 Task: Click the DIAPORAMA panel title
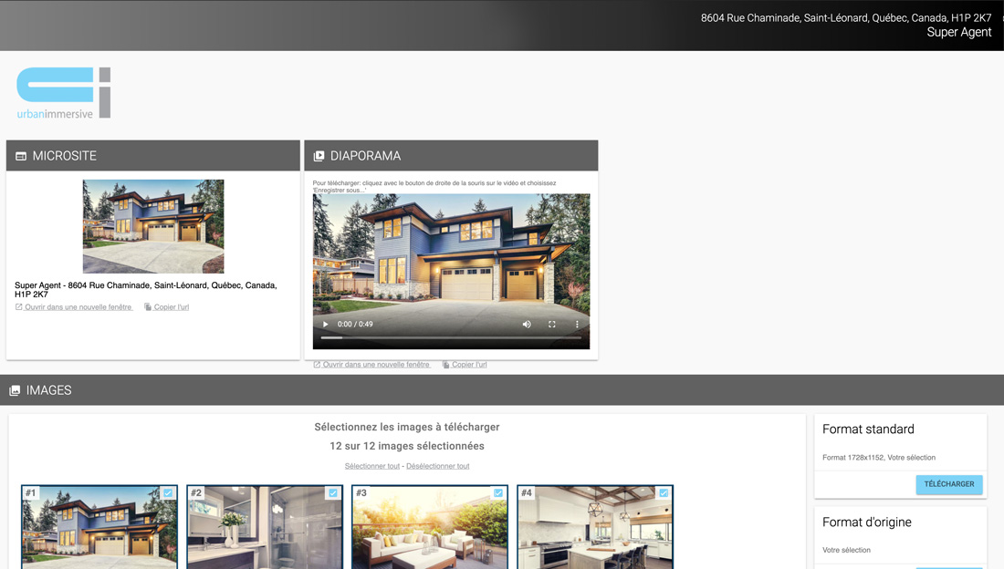pyautogui.click(x=366, y=156)
